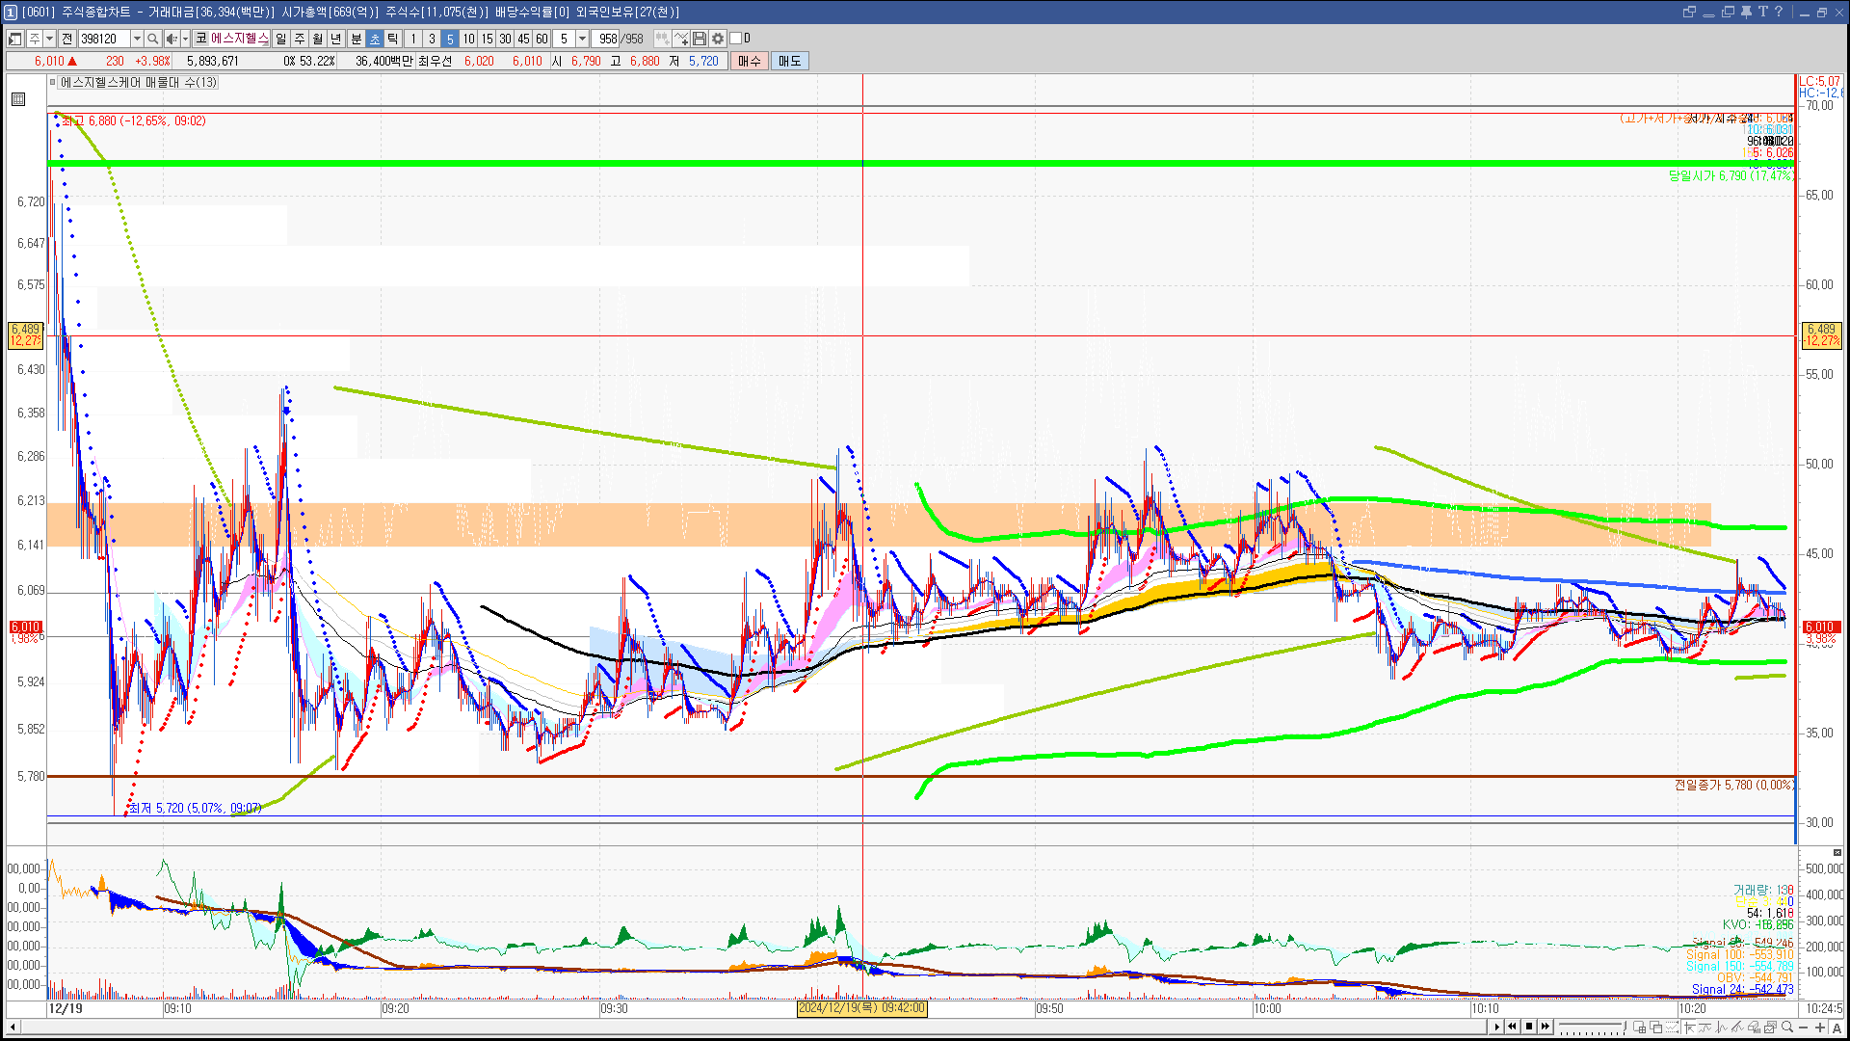
Task: Open the sound icon dropdown arrow
Action: pyautogui.click(x=185, y=39)
